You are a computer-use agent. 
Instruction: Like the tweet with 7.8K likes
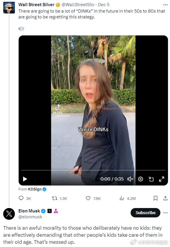tap(88, 198)
